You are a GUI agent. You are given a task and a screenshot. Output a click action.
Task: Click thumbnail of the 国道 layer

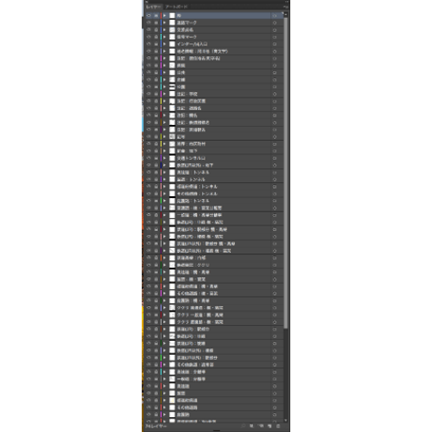pyautogui.click(x=172, y=393)
